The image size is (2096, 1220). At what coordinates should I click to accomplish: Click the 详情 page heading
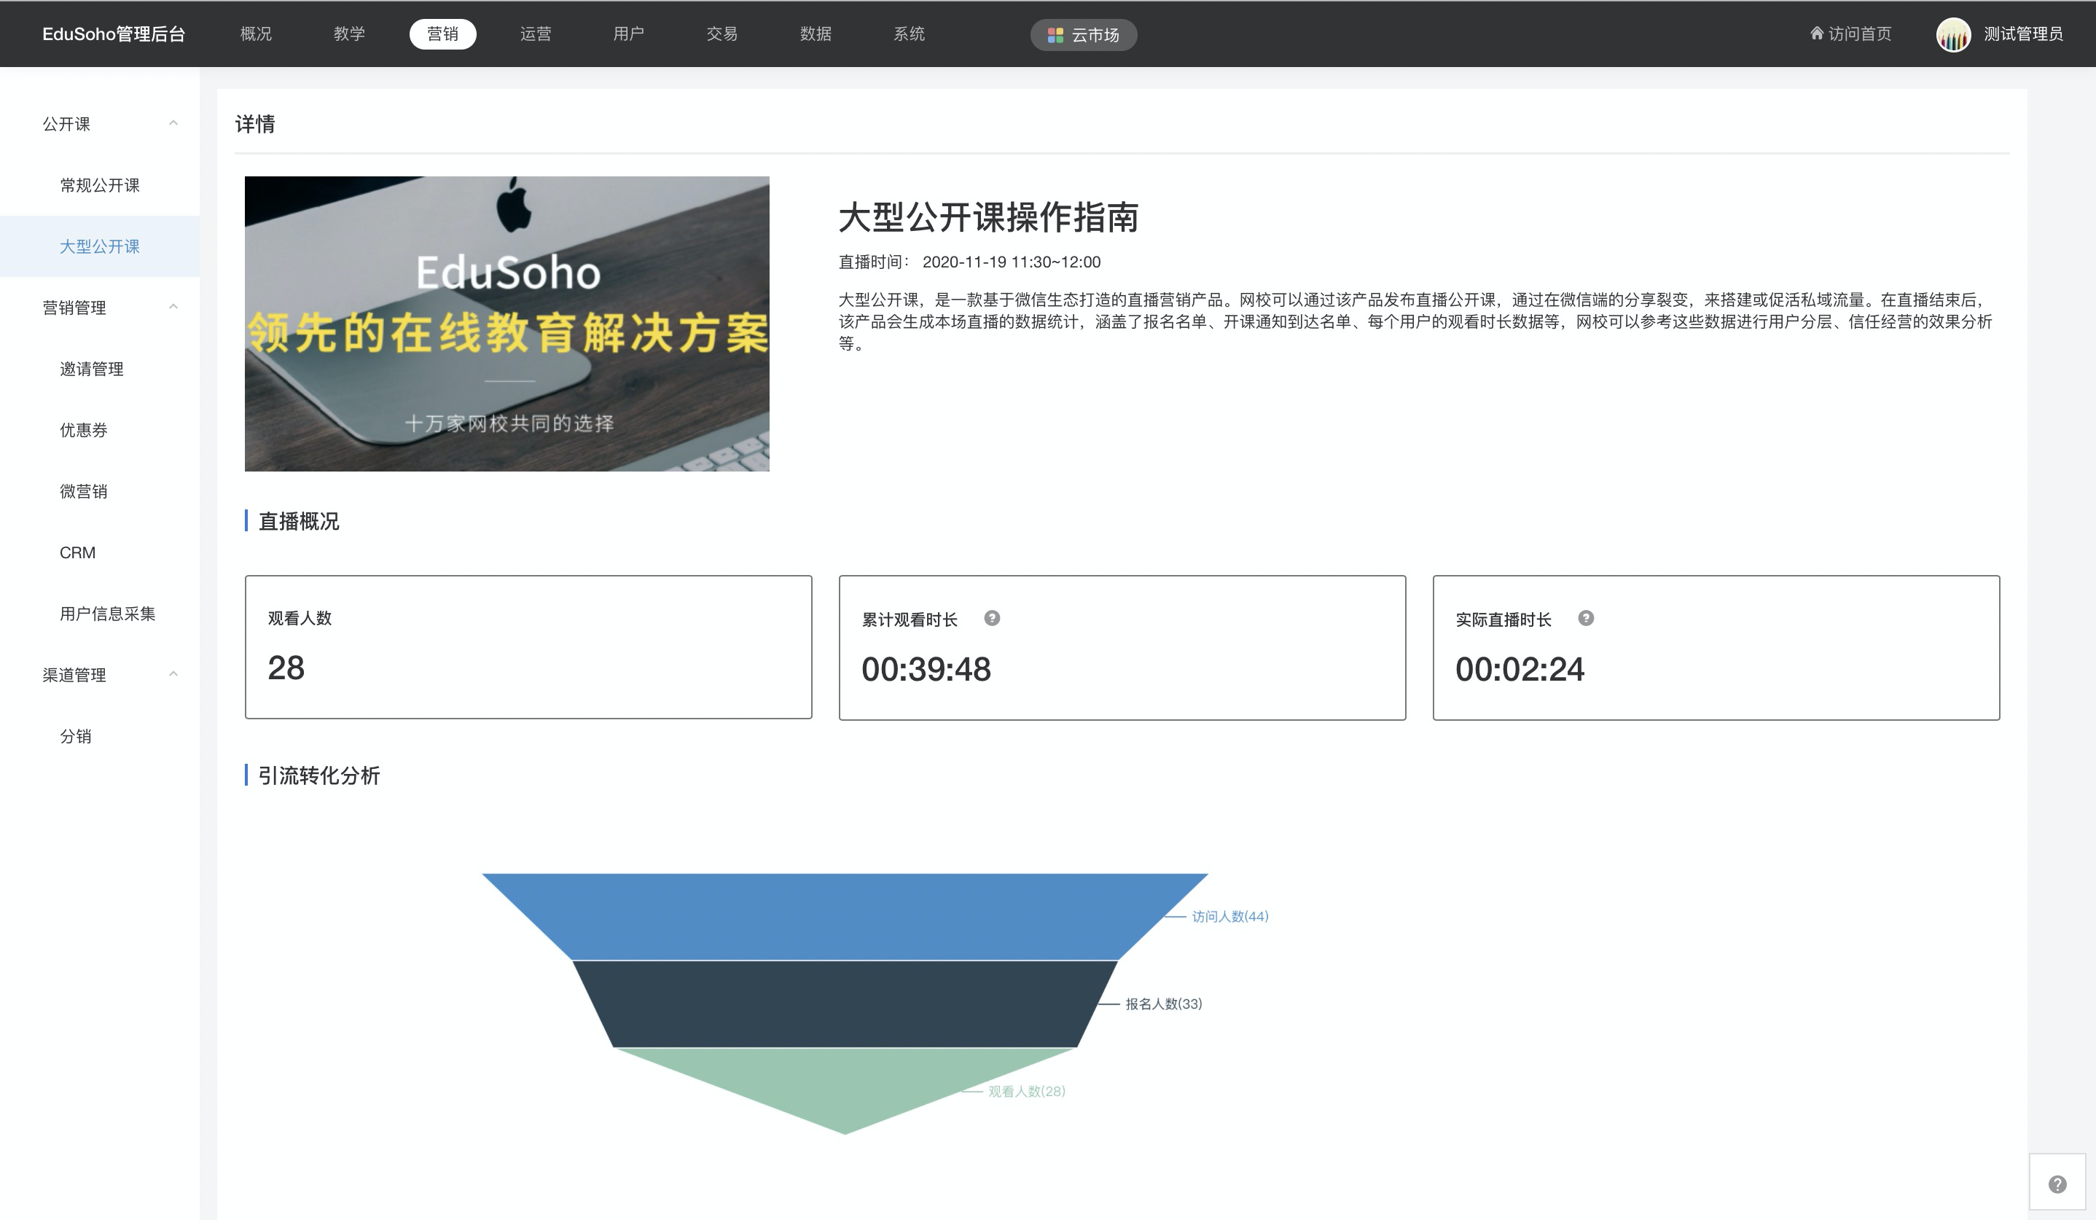click(254, 124)
